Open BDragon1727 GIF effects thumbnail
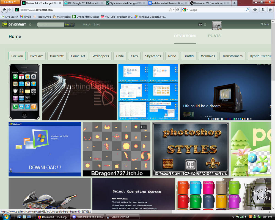This screenshot has height=220, width=275. click(117, 149)
